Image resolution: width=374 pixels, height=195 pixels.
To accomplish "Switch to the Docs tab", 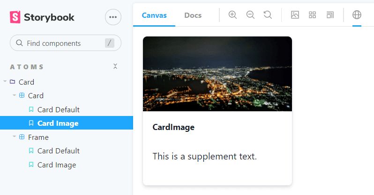I will [x=193, y=15].
